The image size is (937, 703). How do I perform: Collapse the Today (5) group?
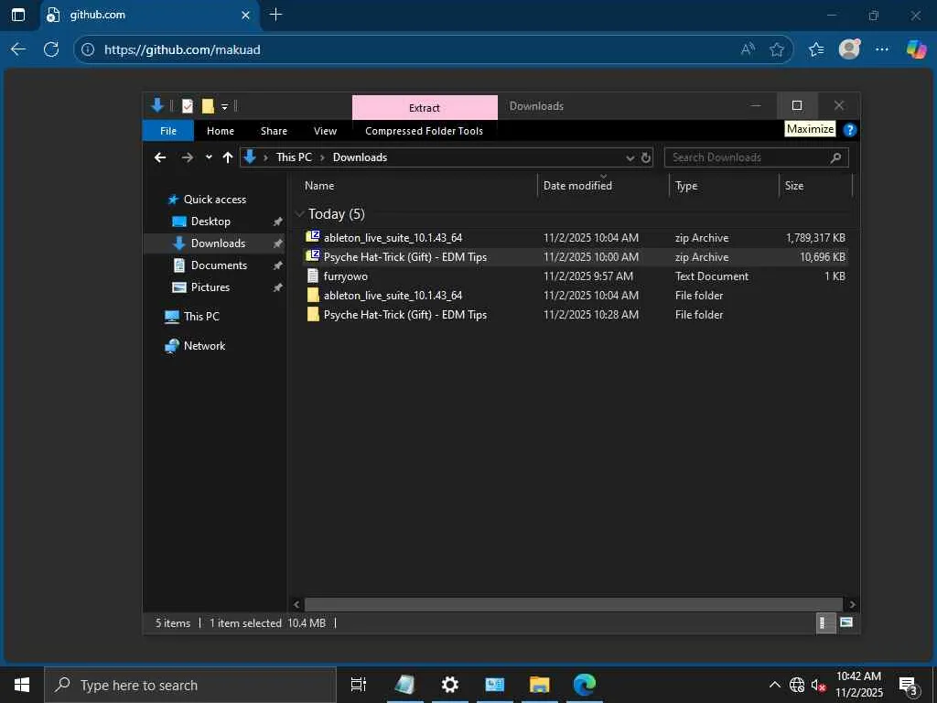tap(300, 214)
